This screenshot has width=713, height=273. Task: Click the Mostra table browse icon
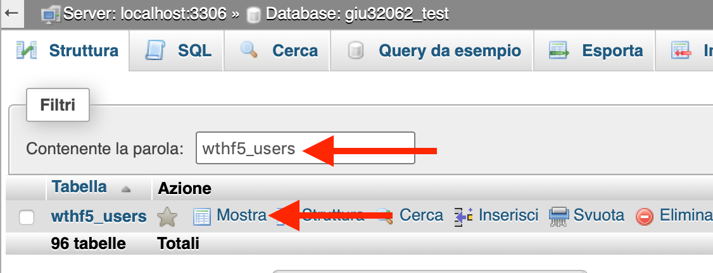click(x=202, y=217)
